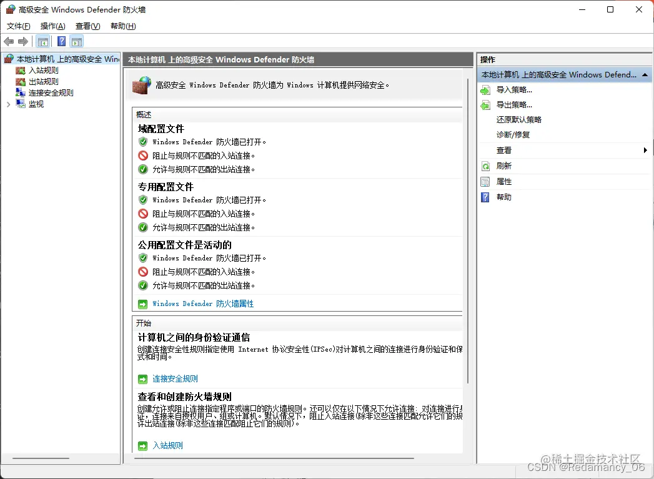The width and height of the screenshot is (654, 479).
Task: Open the 连接安全规则 link in 开始 section
Action: coord(175,379)
